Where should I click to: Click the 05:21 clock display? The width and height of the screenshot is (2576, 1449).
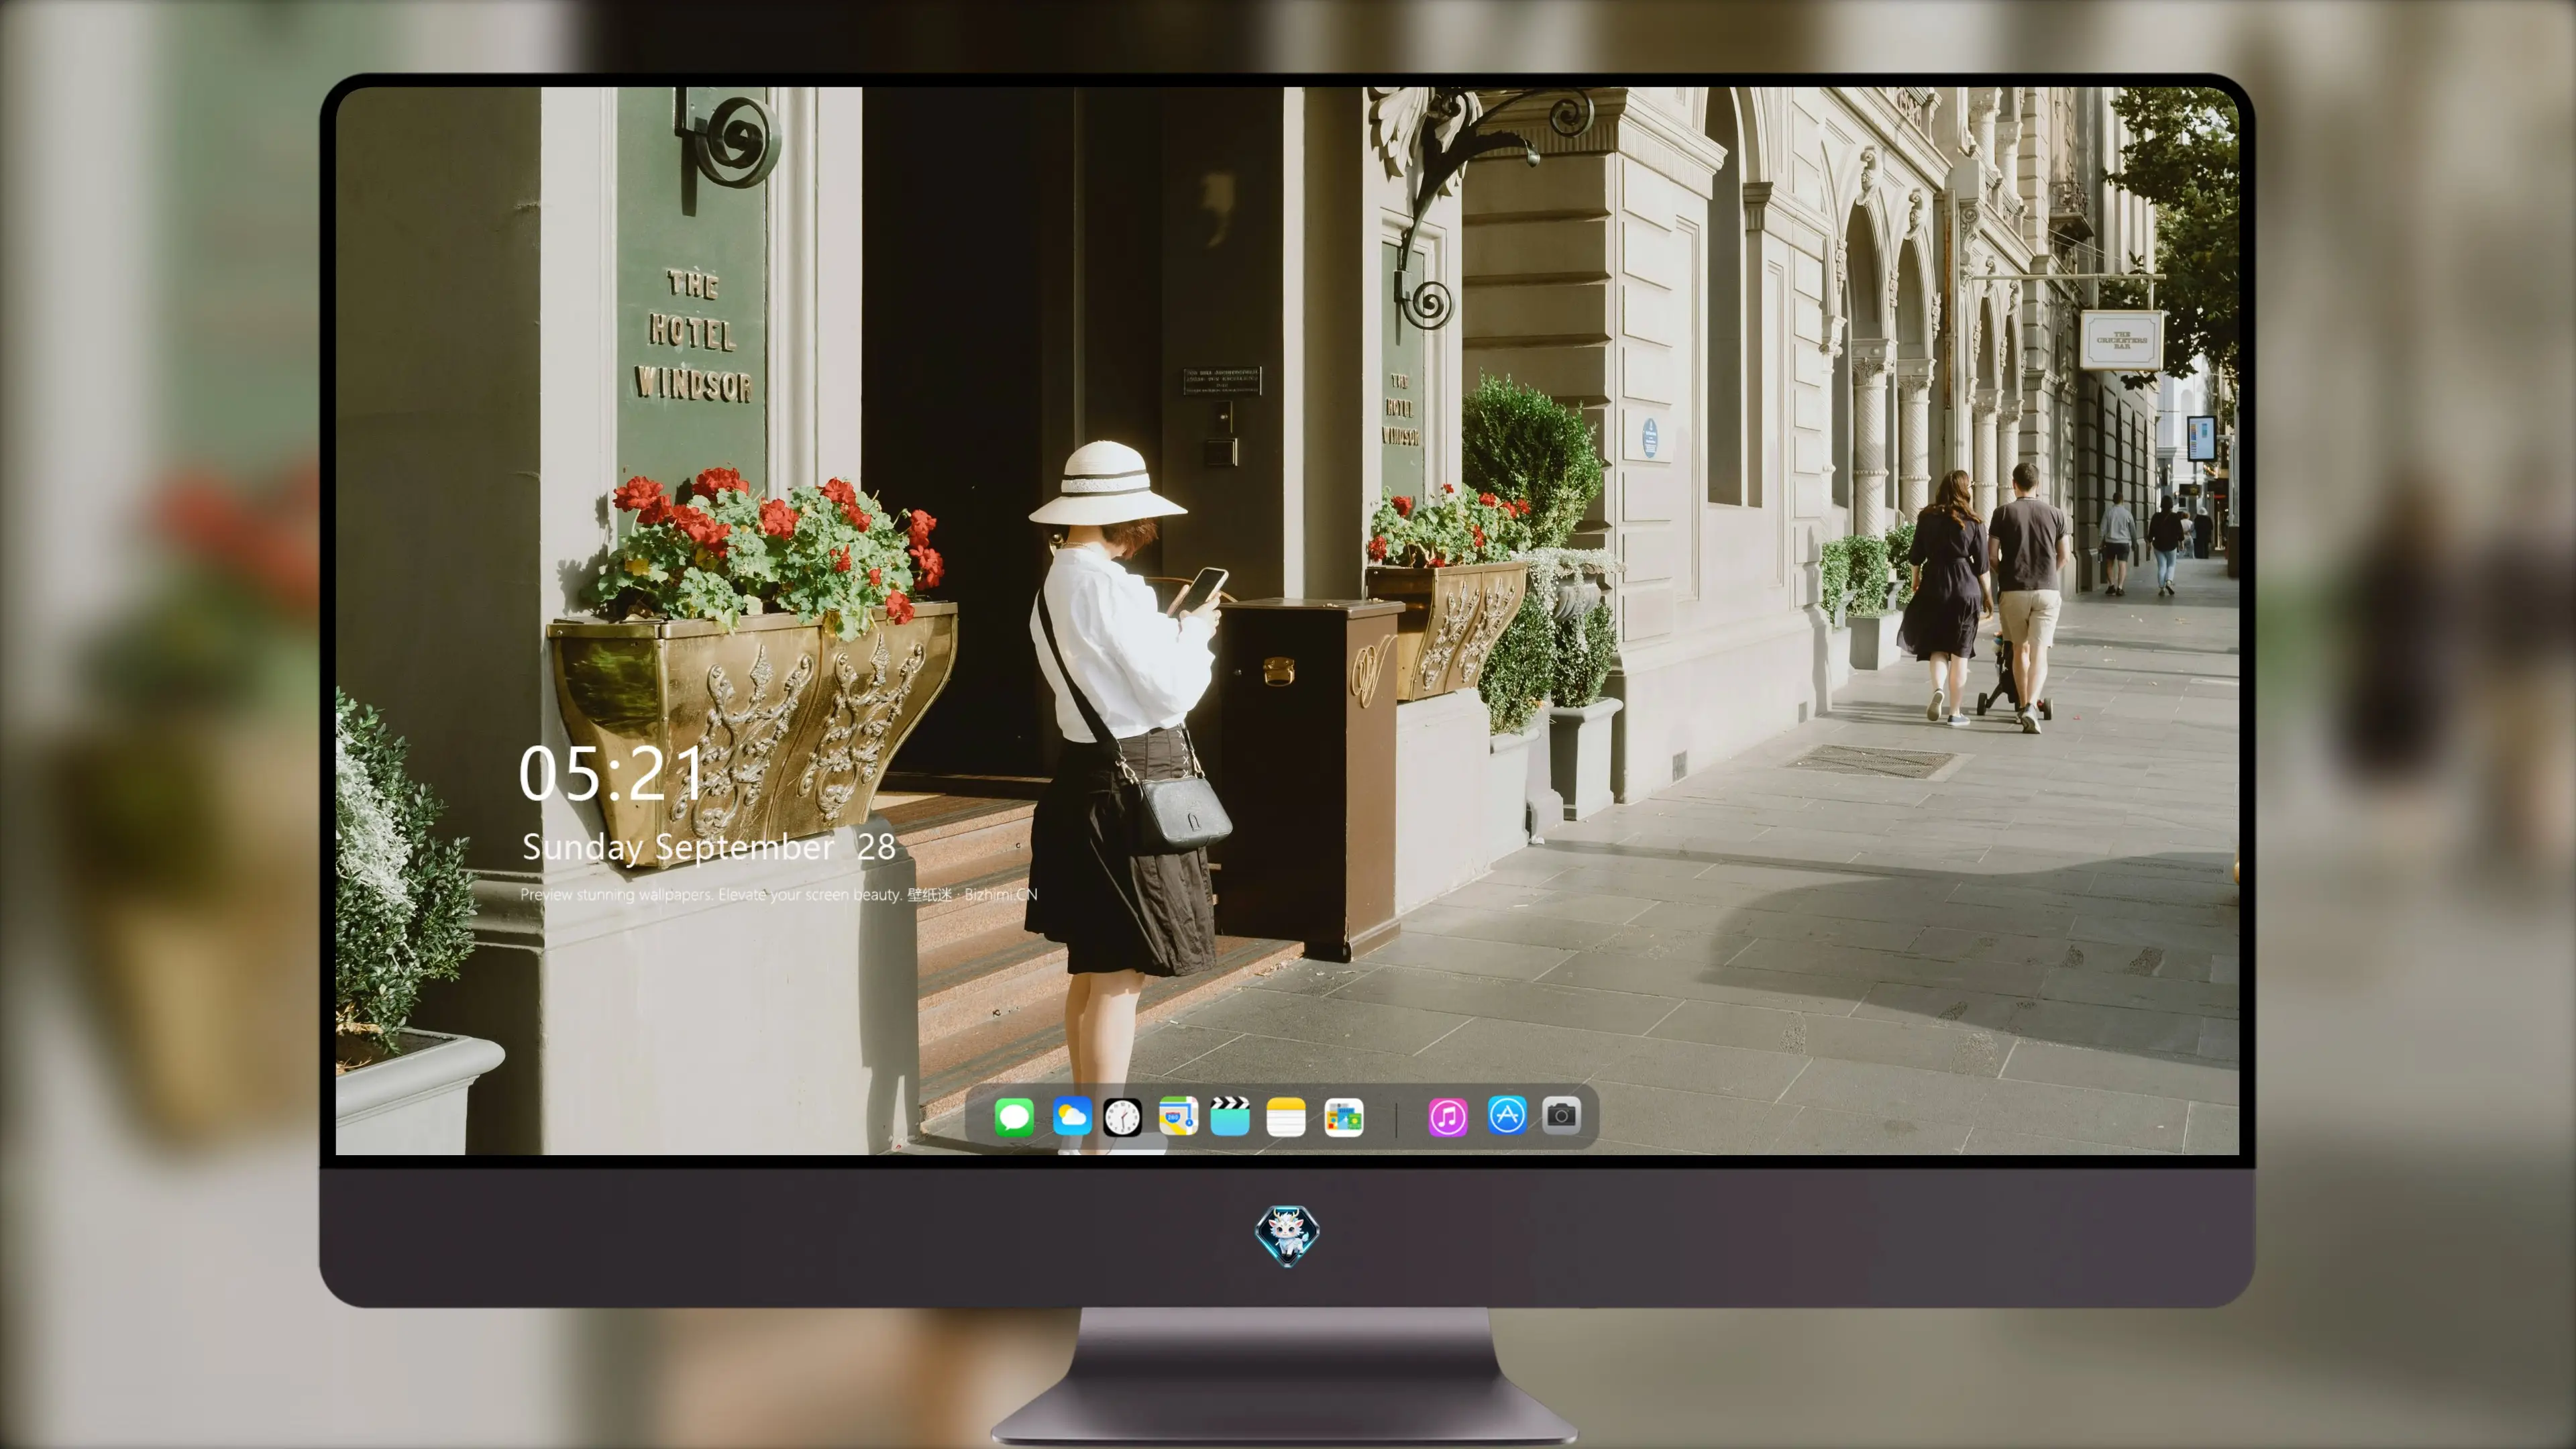612,773
